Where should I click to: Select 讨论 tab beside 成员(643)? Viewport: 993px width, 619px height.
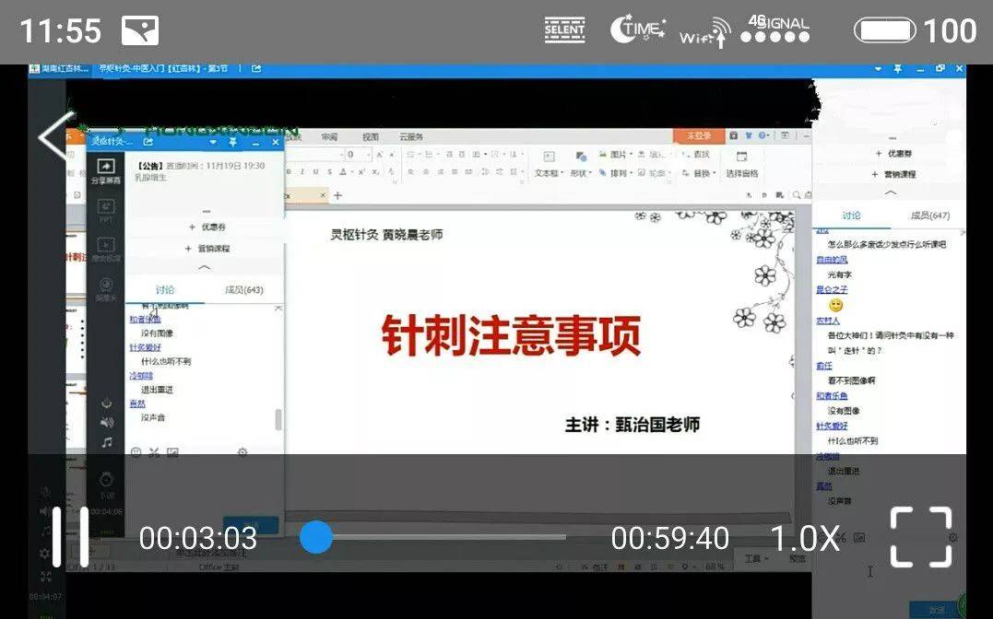pos(165,290)
